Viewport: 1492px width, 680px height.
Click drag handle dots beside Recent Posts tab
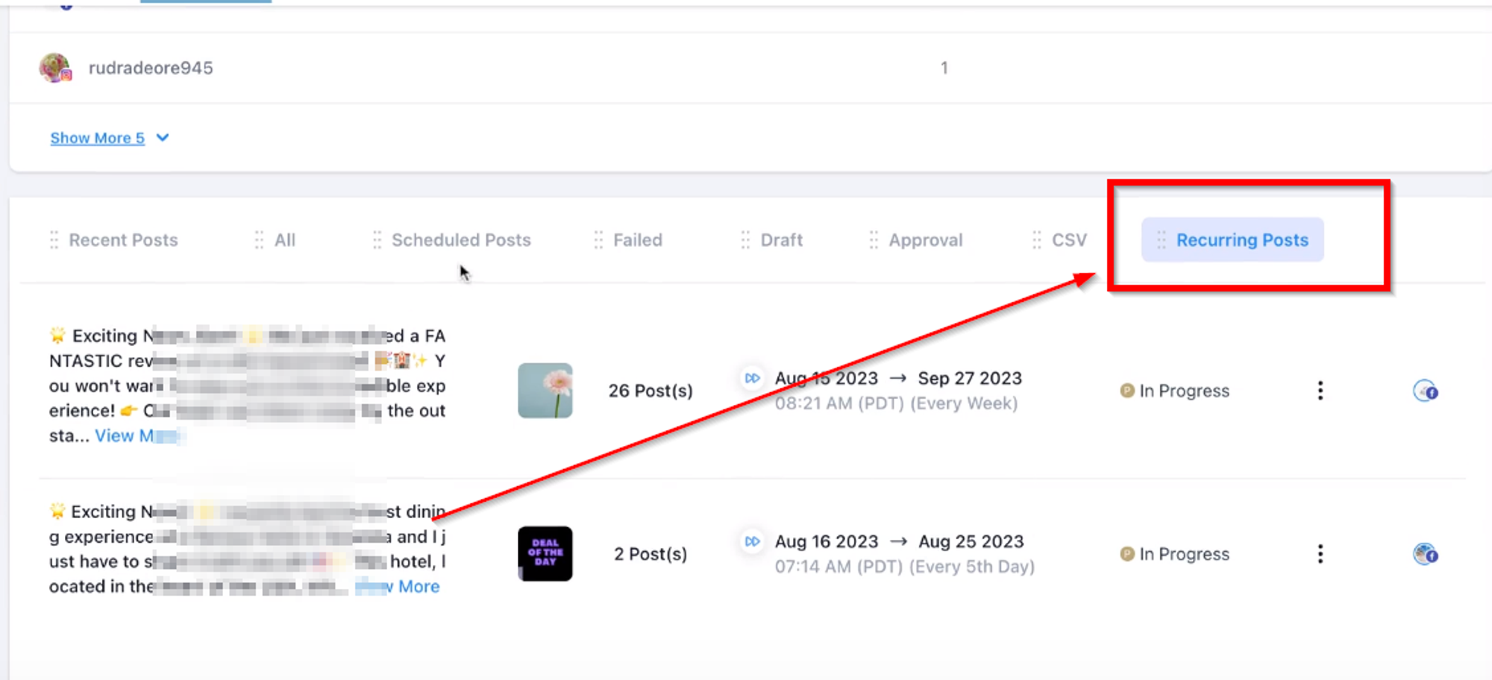coord(54,240)
